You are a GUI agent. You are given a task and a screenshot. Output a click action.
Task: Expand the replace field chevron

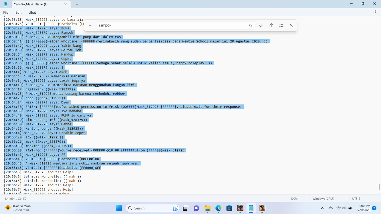[90, 26]
